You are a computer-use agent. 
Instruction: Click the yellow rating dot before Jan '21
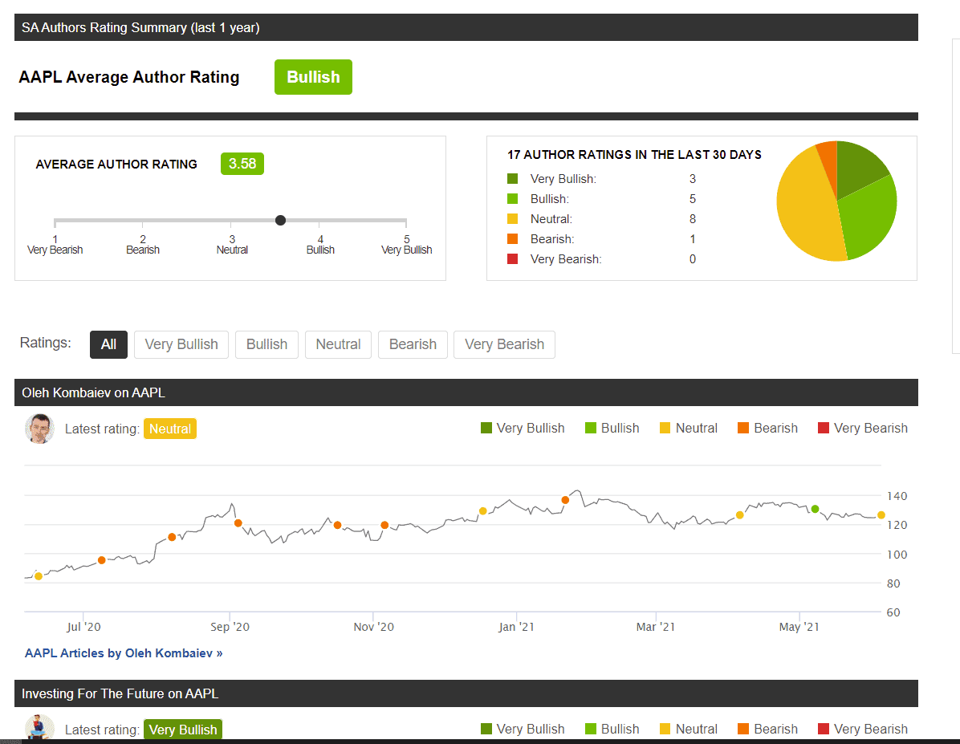(483, 510)
